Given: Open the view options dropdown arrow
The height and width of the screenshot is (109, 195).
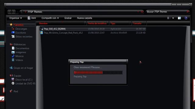Looking at the screenshot, I should point(173,18).
